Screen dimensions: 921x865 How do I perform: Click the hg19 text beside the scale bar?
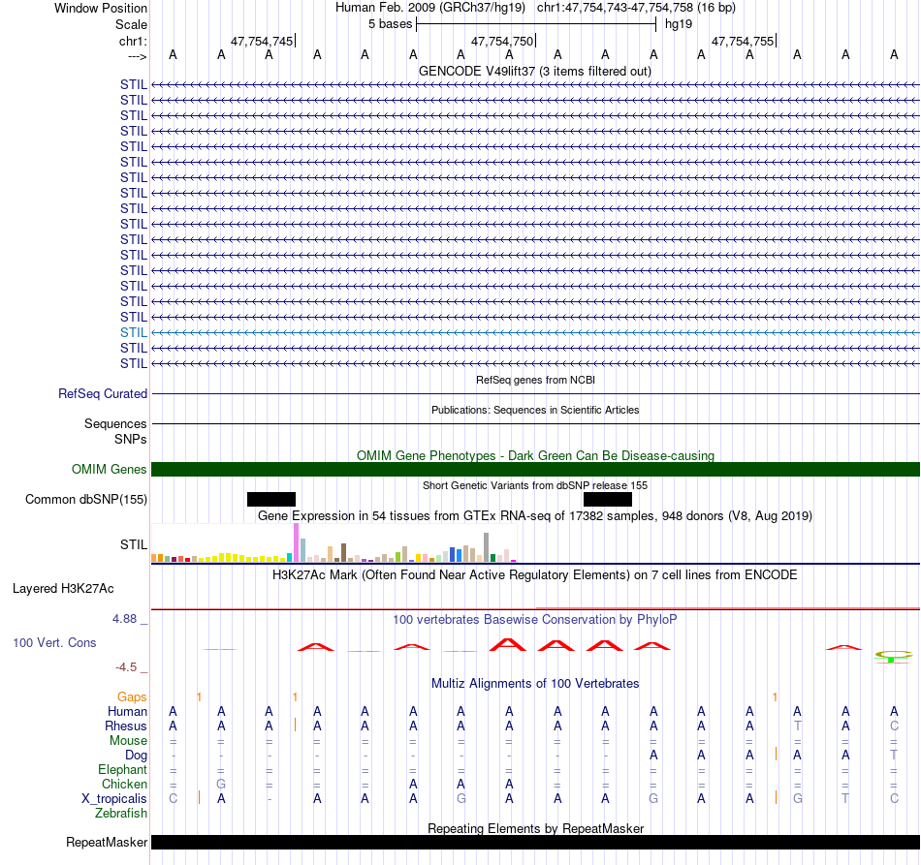[x=679, y=24]
